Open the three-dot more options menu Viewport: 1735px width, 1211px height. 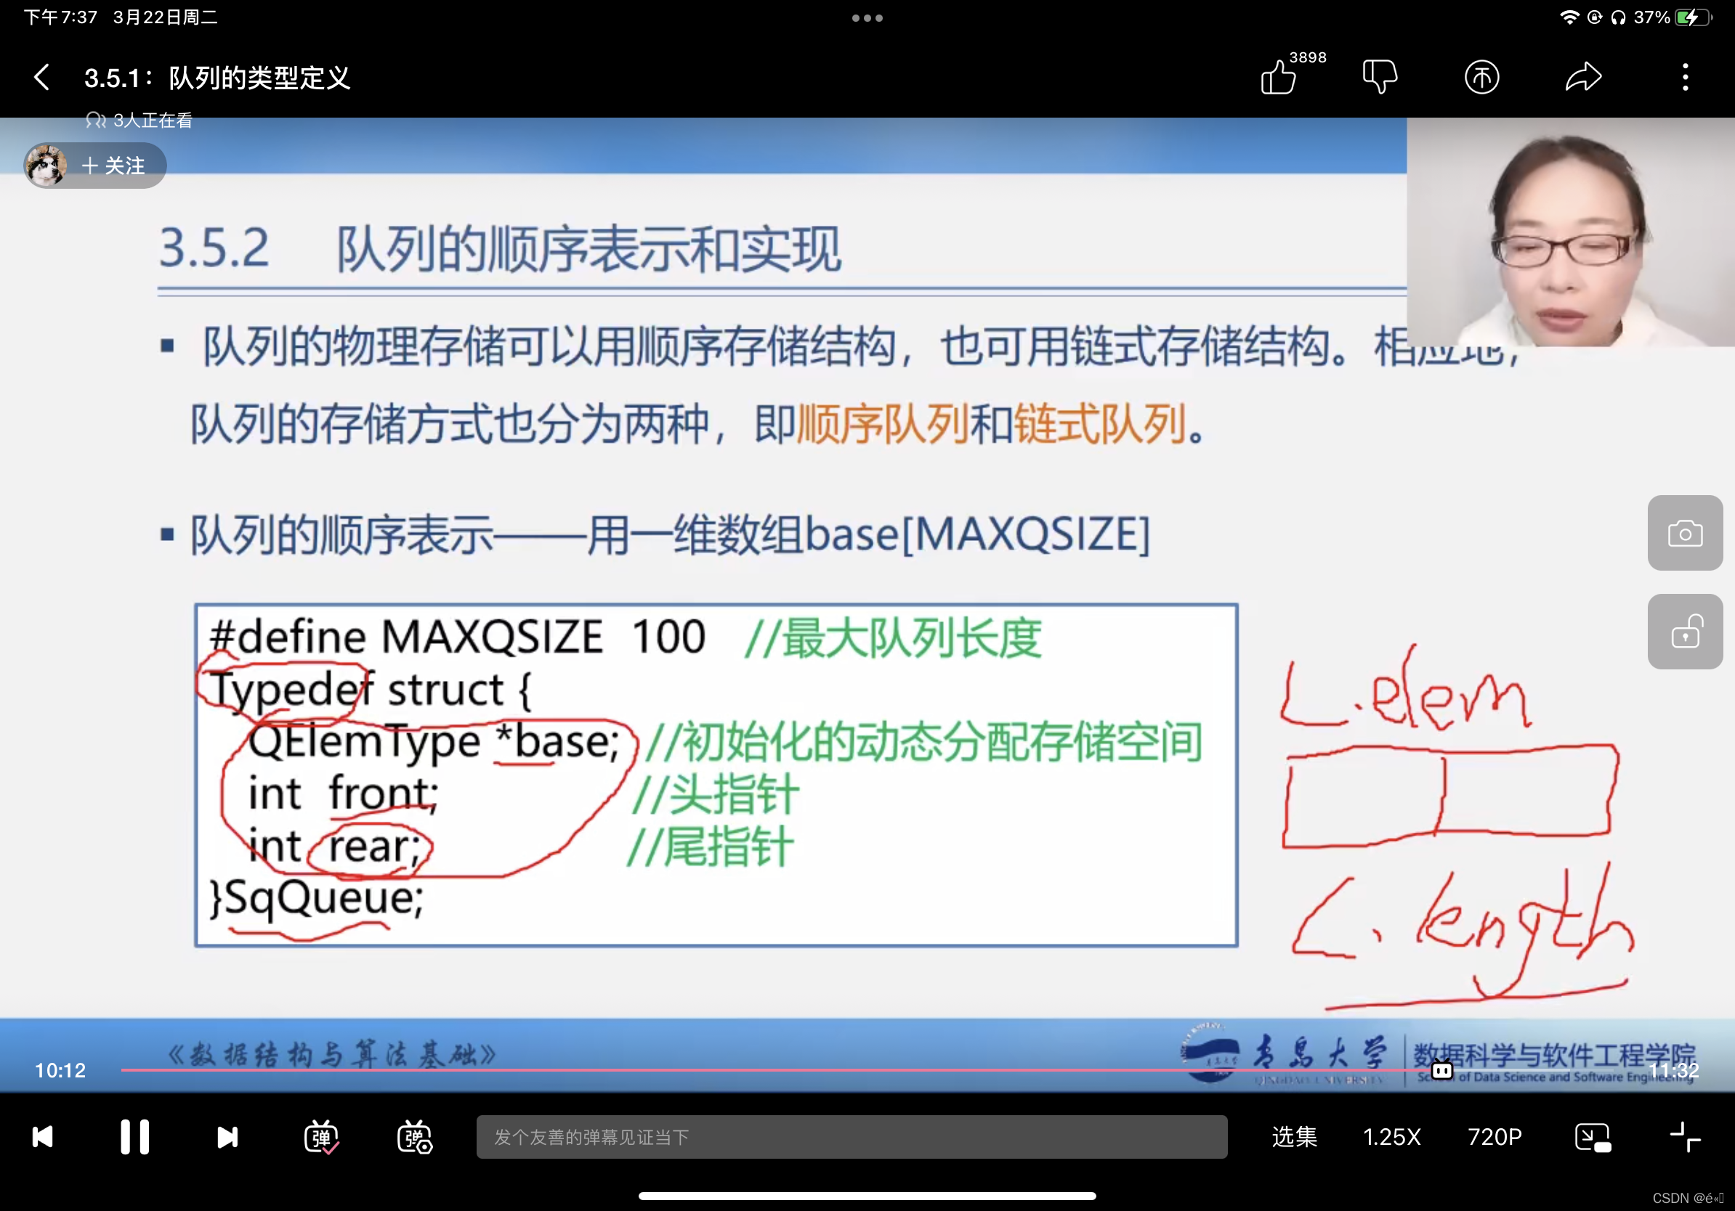1685,77
